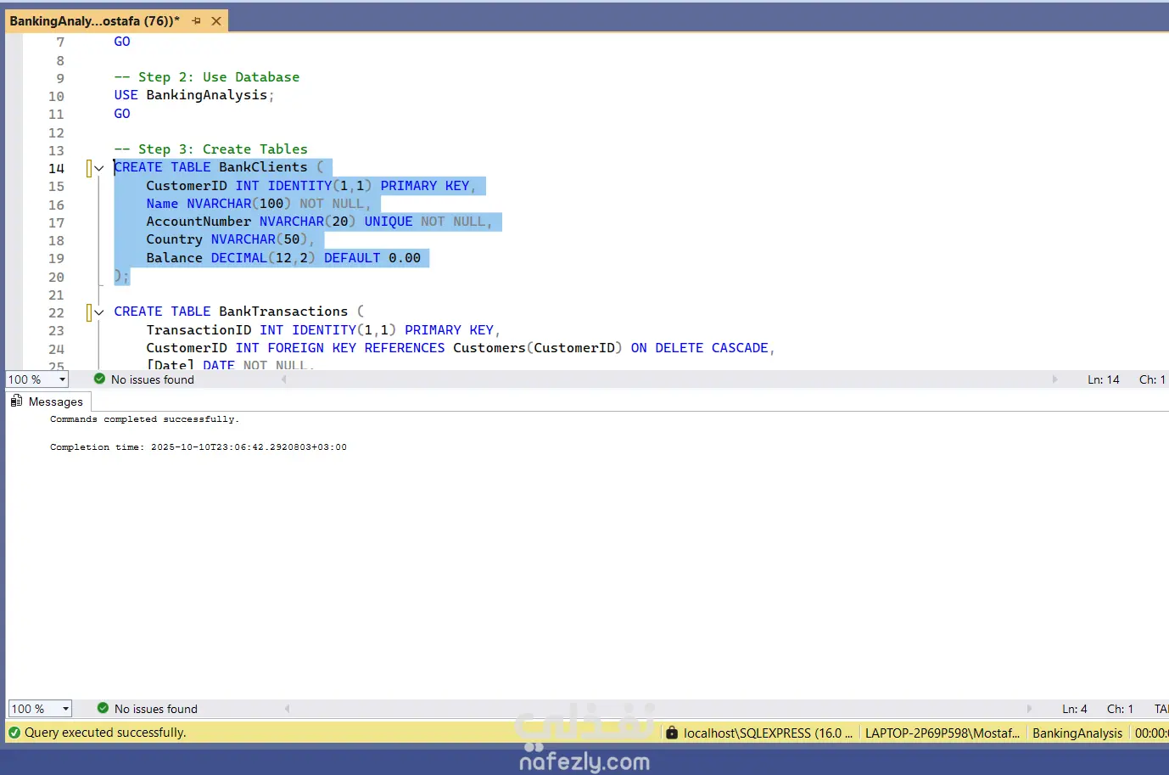Click BankingAnalysis database in status bar

click(1077, 733)
